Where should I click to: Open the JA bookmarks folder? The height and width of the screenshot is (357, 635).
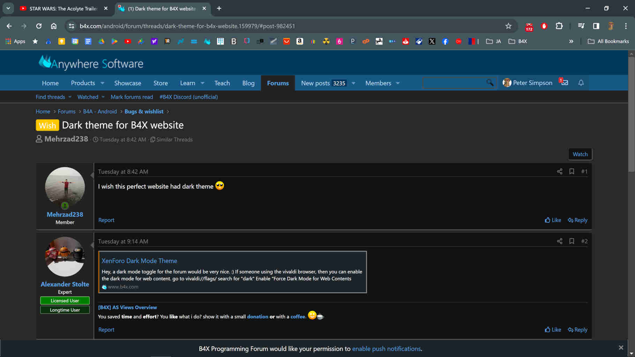pos(493,41)
